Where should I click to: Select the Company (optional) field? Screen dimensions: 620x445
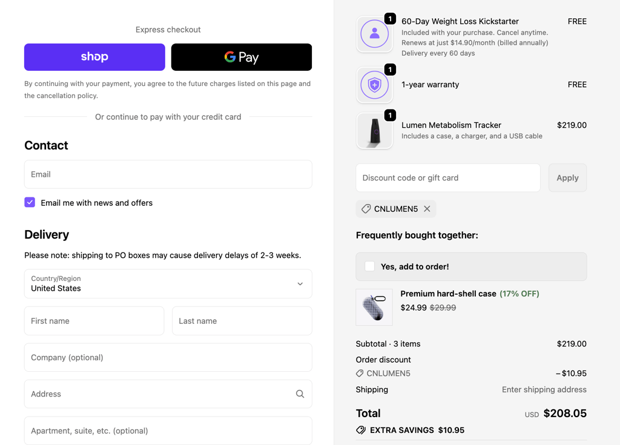point(168,358)
